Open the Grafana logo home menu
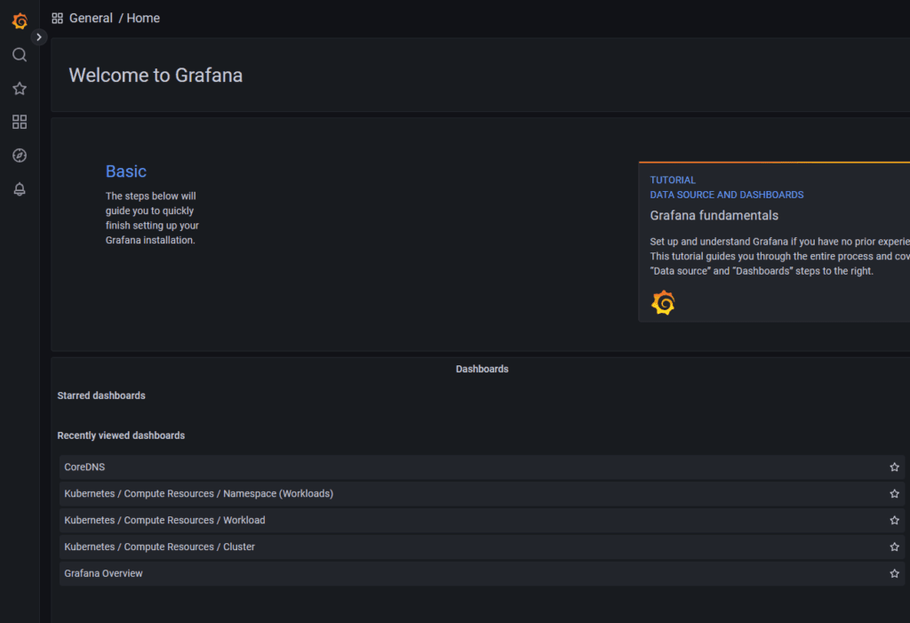This screenshot has height=623, width=910. tap(20, 21)
